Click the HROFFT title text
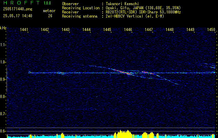 21,3
